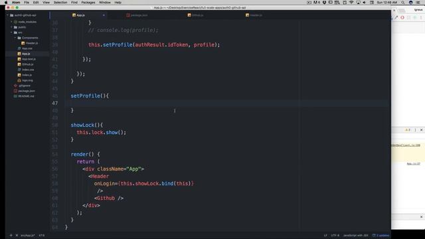Open the Edit menu
425x239 pixels.
[36, 3]
